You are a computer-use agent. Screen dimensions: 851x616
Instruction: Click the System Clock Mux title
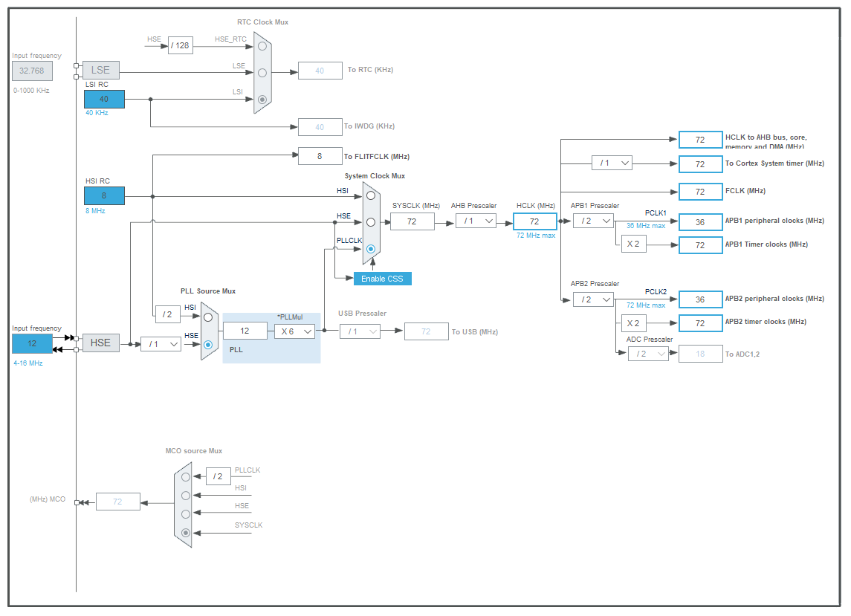tap(375, 176)
